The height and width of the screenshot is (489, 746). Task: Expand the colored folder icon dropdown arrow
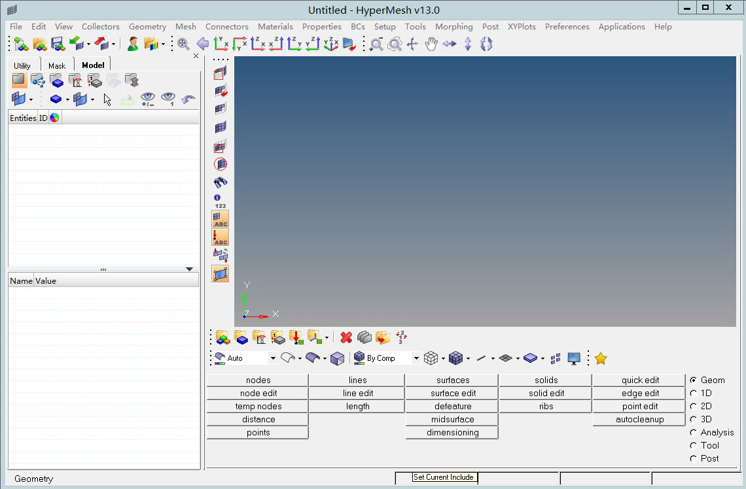tap(163, 44)
